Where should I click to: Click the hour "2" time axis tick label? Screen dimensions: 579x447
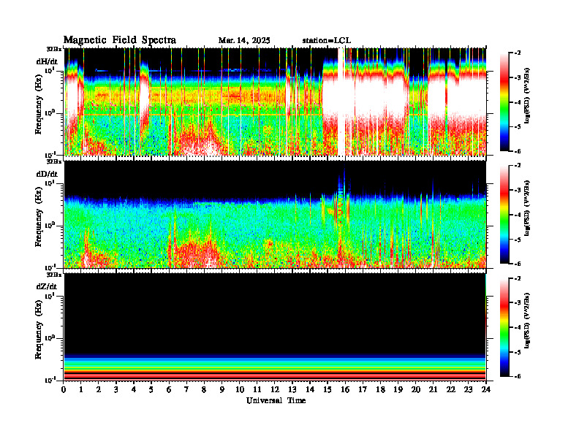click(x=99, y=390)
